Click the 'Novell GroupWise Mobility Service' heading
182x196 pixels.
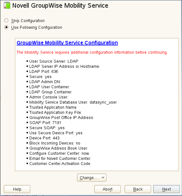point(60,6)
